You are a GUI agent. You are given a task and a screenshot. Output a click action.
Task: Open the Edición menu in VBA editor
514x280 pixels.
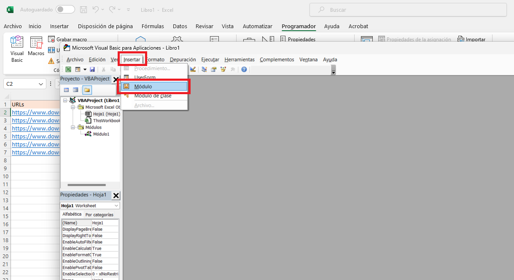[97, 60]
